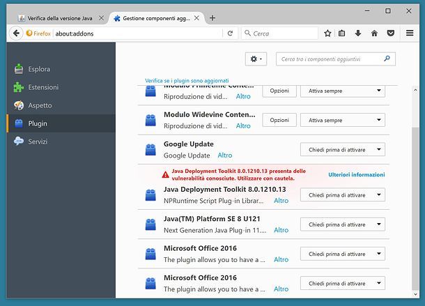Open the Aspetto section

61,105
